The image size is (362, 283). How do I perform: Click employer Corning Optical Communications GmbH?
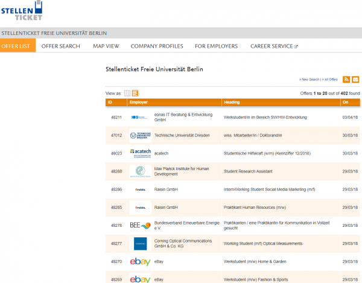183,244
